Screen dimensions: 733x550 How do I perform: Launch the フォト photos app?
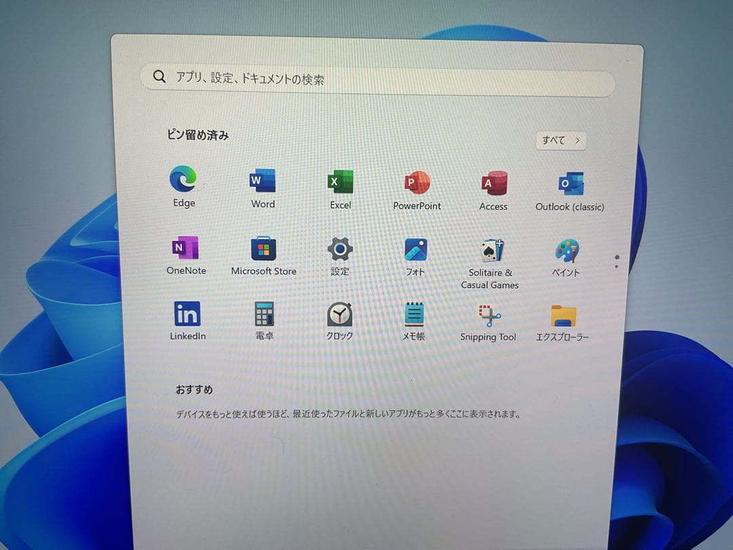pyautogui.click(x=415, y=250)
